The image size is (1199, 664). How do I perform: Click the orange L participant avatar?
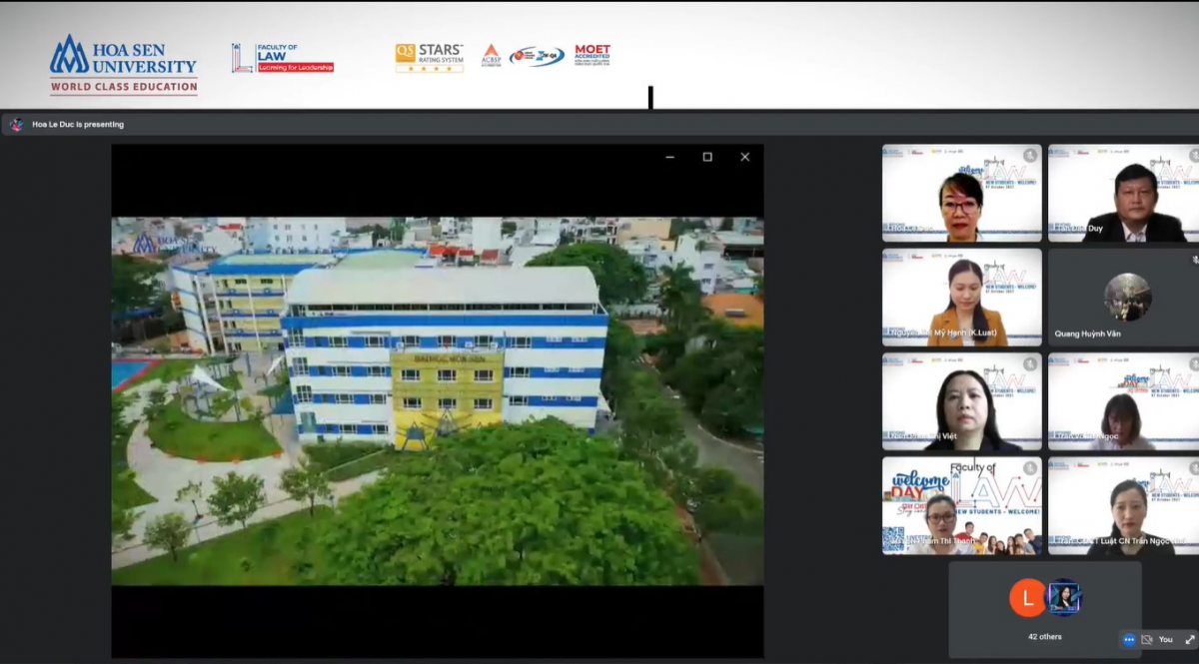pyautogui.click(x=1027, y=598)
